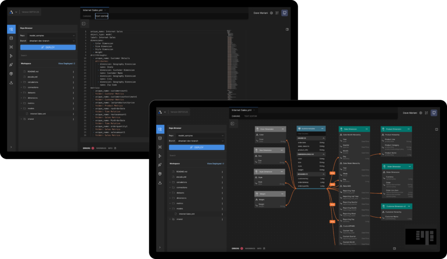
Task: Expand calculations folder in canvas window workspace
Action: point(170,182)
